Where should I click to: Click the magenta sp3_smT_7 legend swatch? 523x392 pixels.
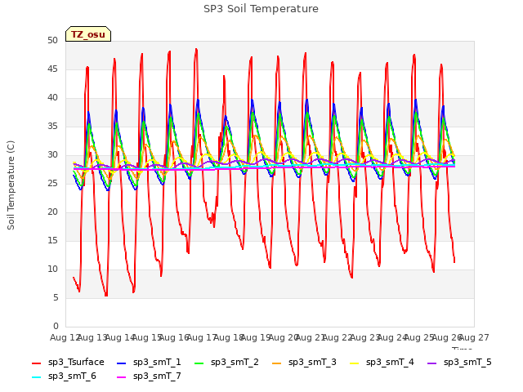(x=122, y=377)
